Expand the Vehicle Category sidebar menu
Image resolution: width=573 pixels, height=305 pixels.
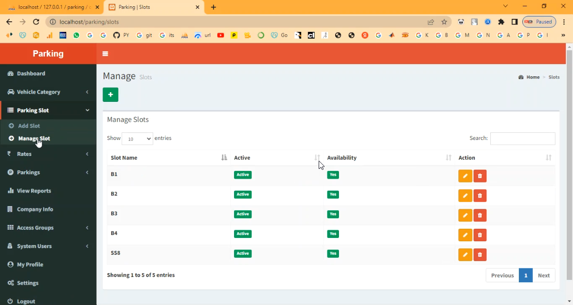pos(48,92)
